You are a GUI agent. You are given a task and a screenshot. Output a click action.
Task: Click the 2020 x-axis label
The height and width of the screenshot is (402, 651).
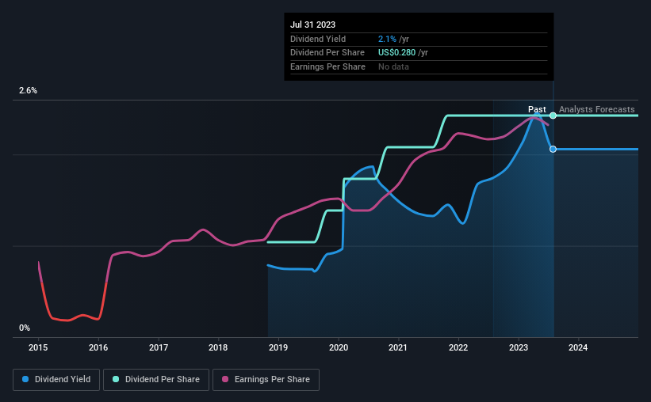coord(339,347)
